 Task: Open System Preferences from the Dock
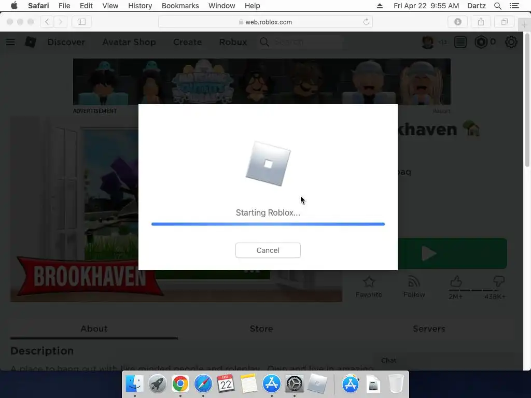click(295, 384)
